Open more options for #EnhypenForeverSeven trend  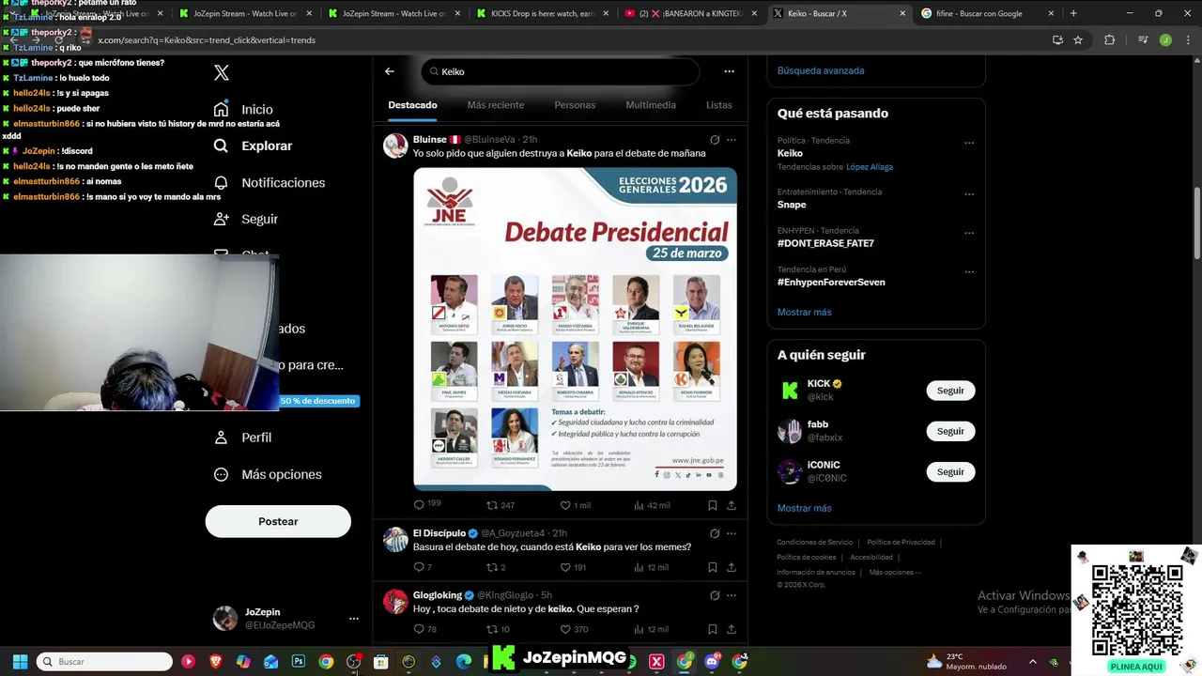click(x=969, y=272)
